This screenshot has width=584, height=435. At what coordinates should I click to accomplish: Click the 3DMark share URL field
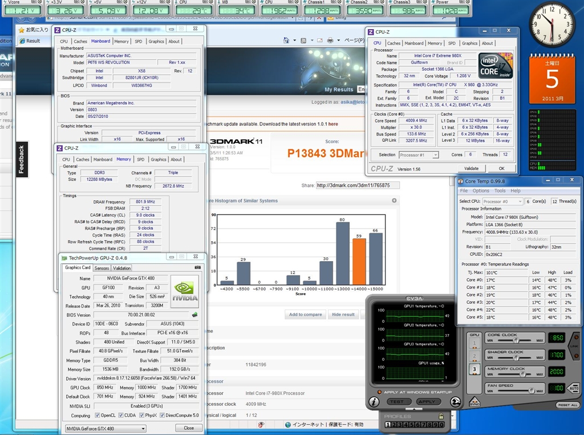[x=358, y=185]
